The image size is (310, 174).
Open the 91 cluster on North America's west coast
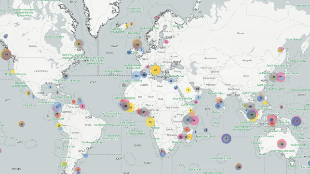coord(6,54)
